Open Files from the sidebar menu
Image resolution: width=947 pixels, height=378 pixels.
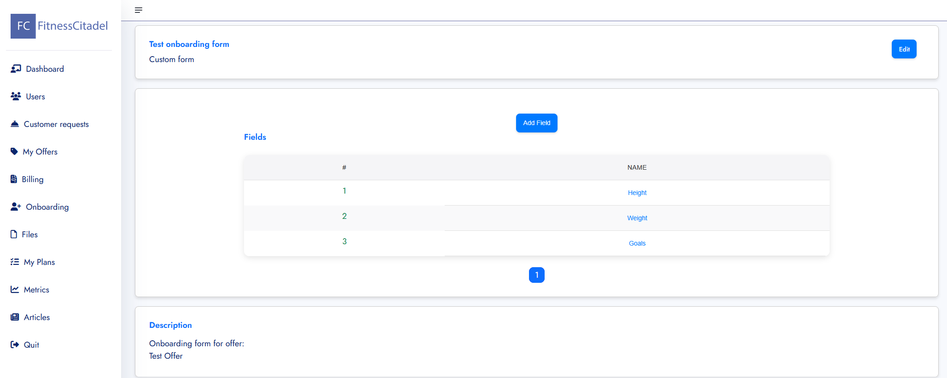(x=29, y=235)
